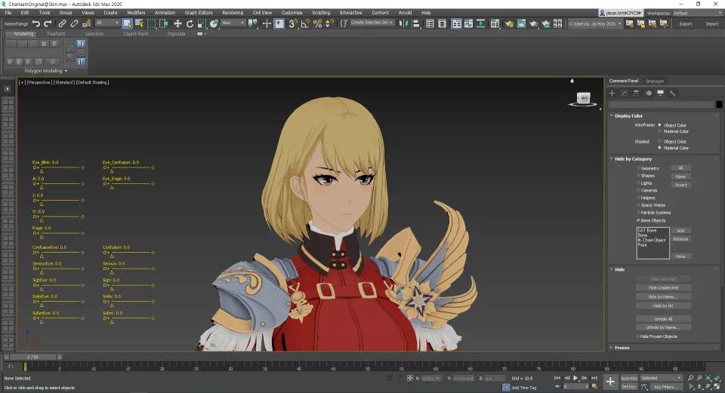Open the Create tab plus icon
The width and height of the screenshot is (725, 393).
coord(612,94)
